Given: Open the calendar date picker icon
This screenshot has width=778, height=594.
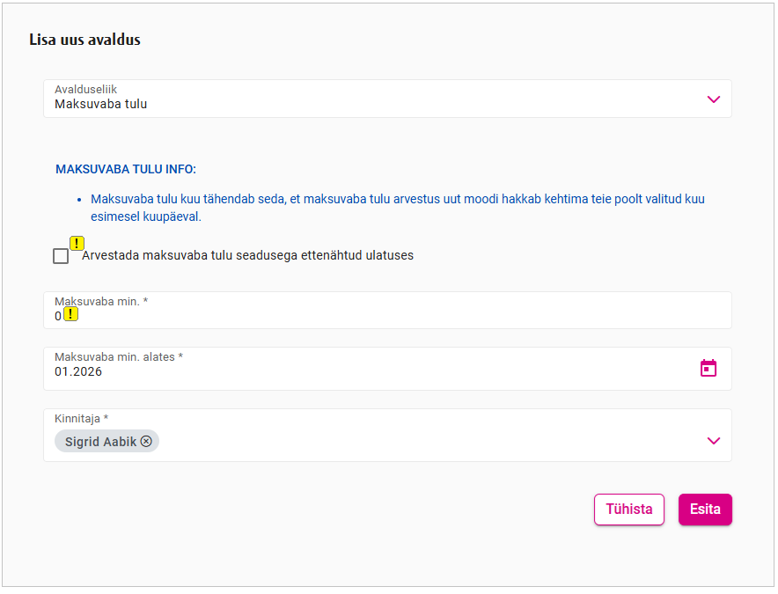Looking at the screenshot, I should tap(708, 368).
